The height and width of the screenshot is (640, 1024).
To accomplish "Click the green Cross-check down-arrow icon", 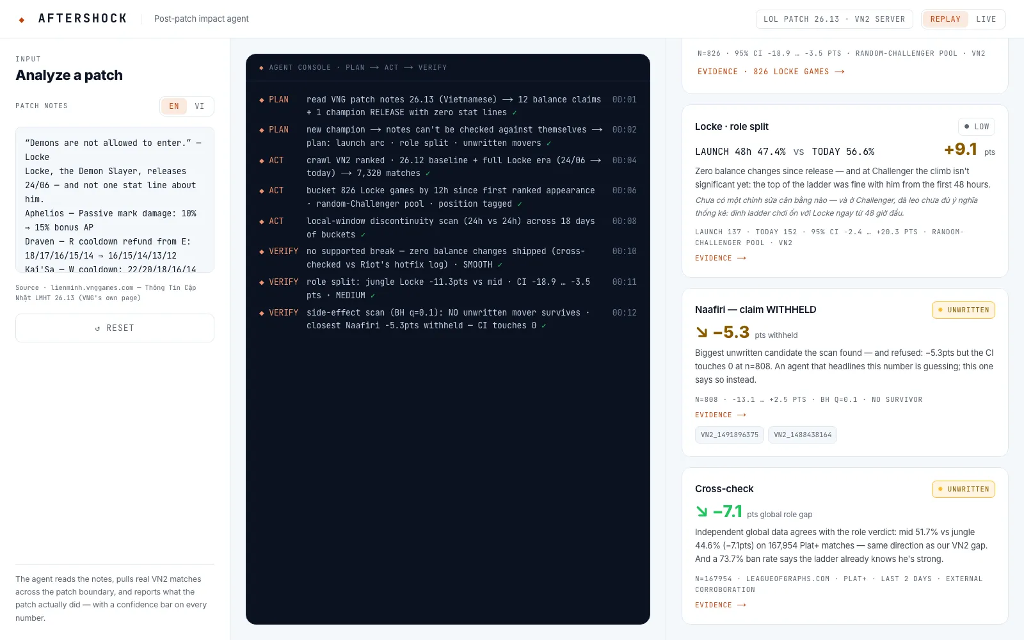I will [x=702, y=511].
